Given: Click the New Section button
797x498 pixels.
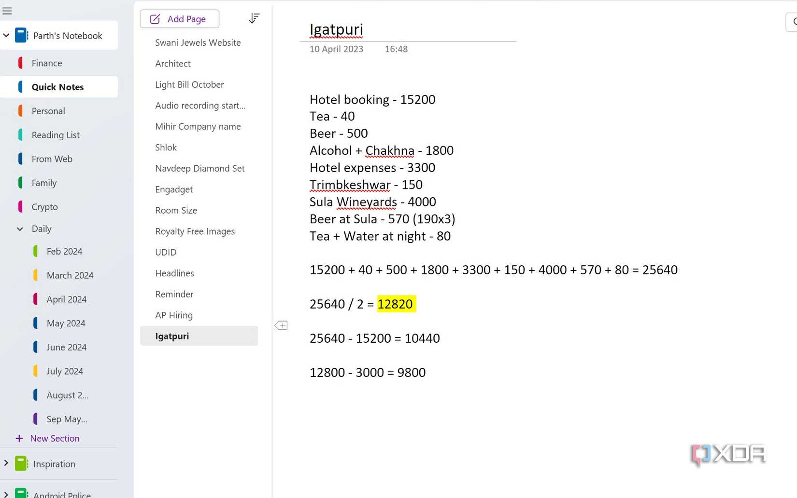Looking at the screenshot, I should click(x=47, y=438).
